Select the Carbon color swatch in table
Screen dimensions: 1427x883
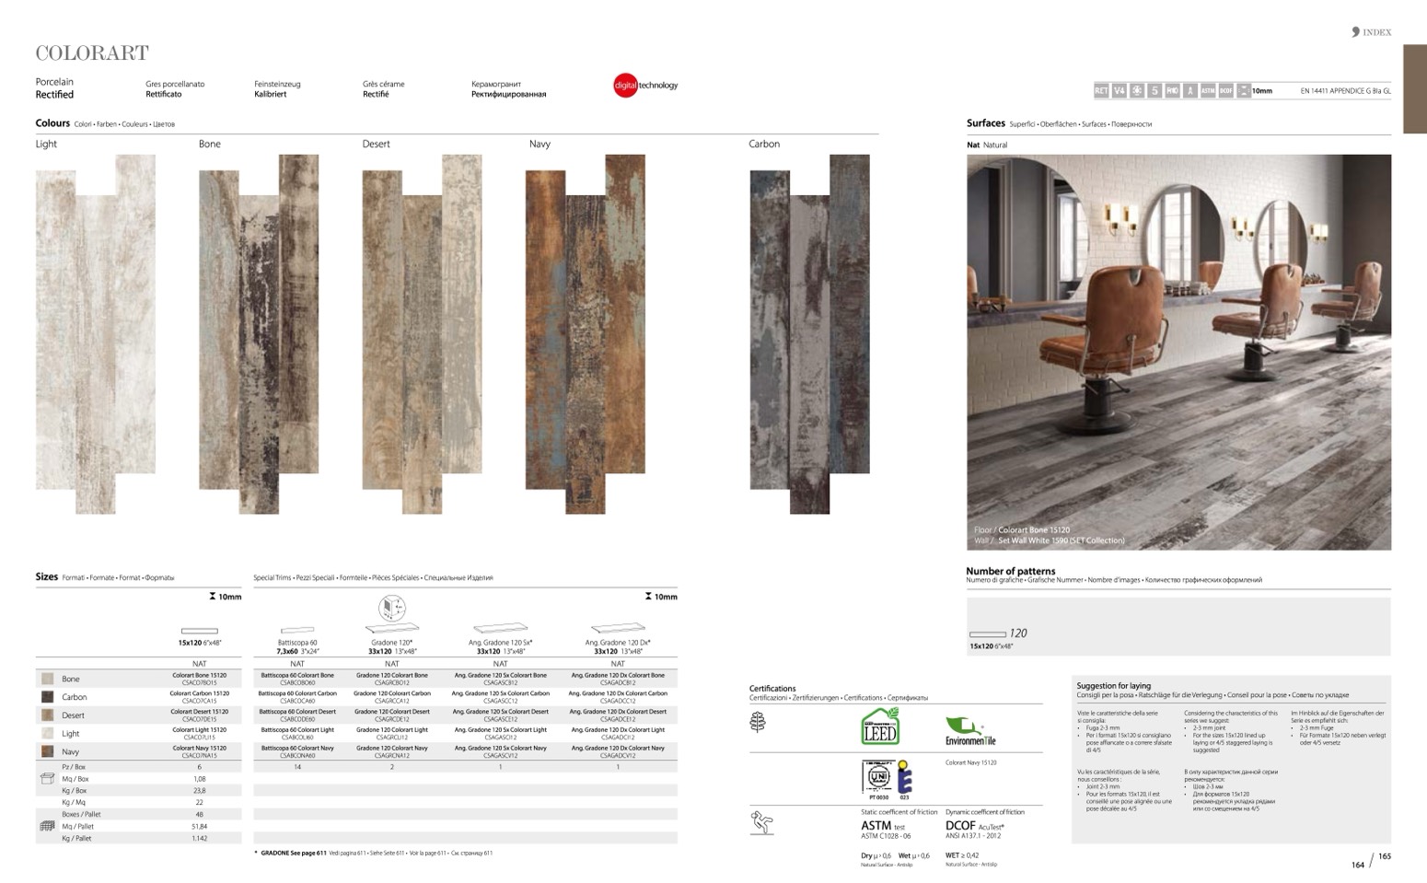point(47,697)
